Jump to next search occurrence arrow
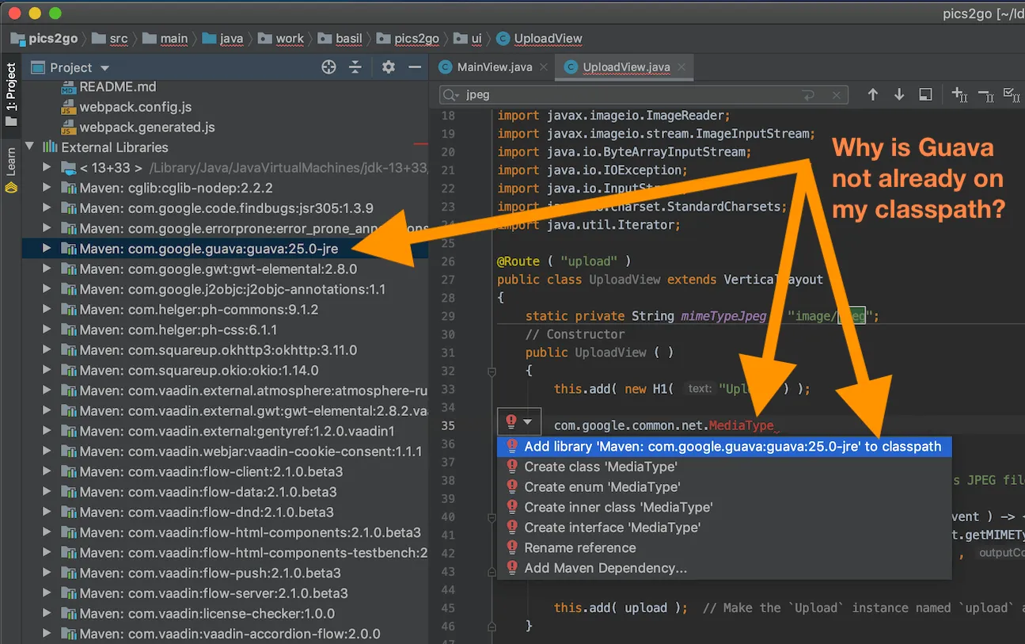The height and width of the screenshot is (644, 1025). 899,94
